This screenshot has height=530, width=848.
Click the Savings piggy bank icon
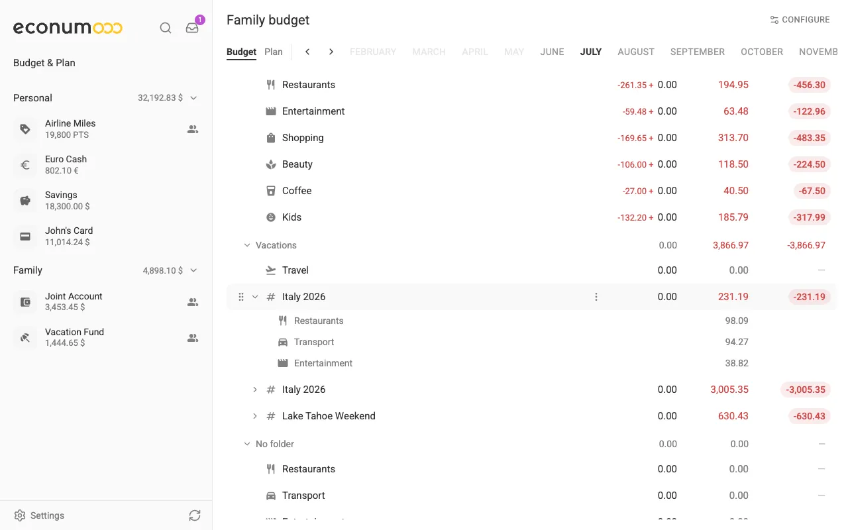[25, 201]
